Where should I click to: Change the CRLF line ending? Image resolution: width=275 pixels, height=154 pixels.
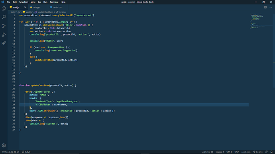click(237, 152)
